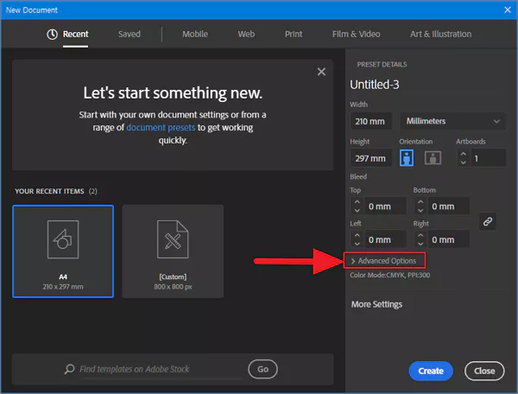Screen dimensions: 518x394
Task: Click the clock icon beside Recent
Action: 52,35
